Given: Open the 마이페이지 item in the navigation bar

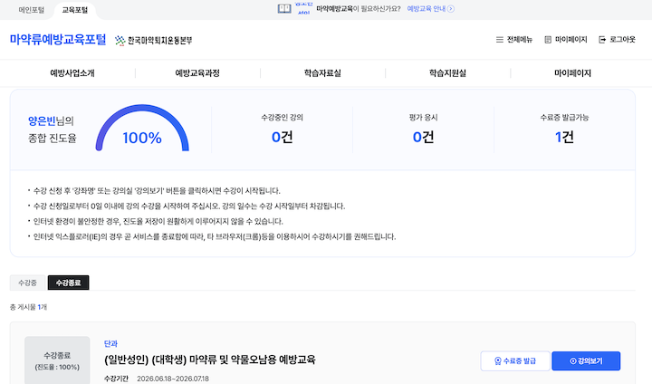Looking at the screenshot, I should (x=572, y=73).
